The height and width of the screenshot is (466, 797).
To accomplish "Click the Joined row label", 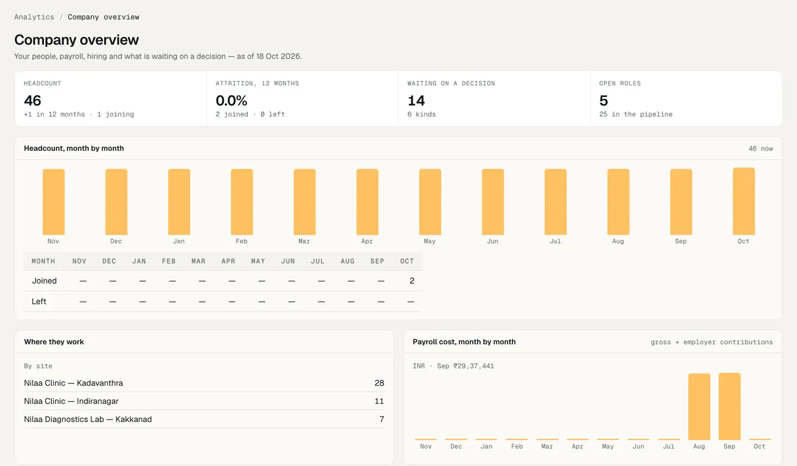I will [x=45, y=281].
